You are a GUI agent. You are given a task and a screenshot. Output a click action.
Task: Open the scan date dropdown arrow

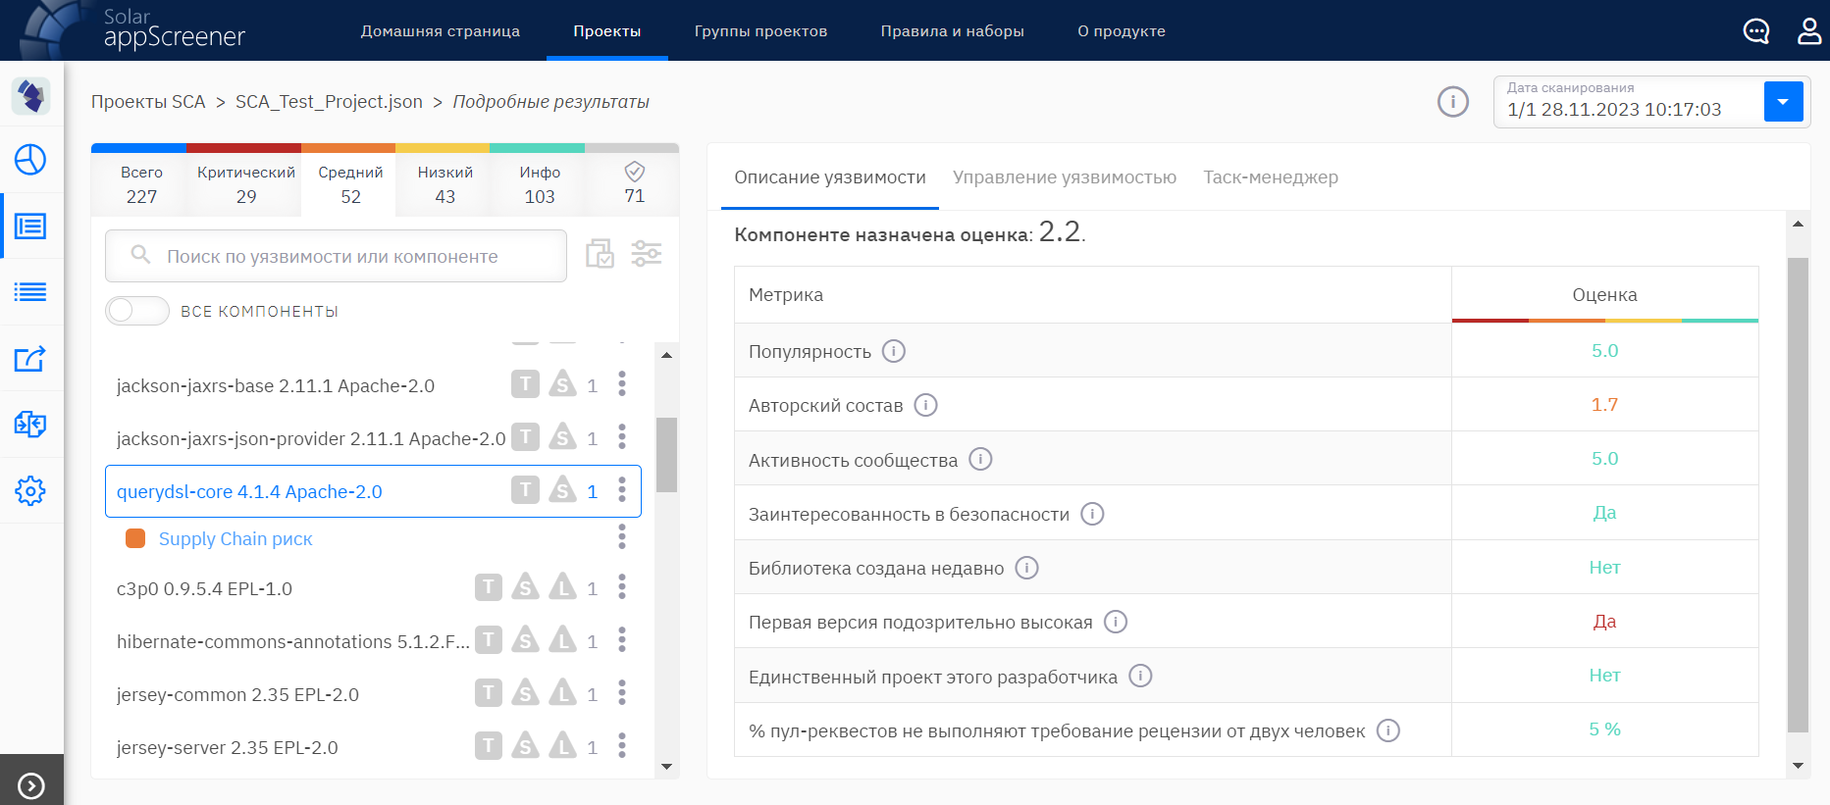pyautogui.click(x=1783, y=101)
